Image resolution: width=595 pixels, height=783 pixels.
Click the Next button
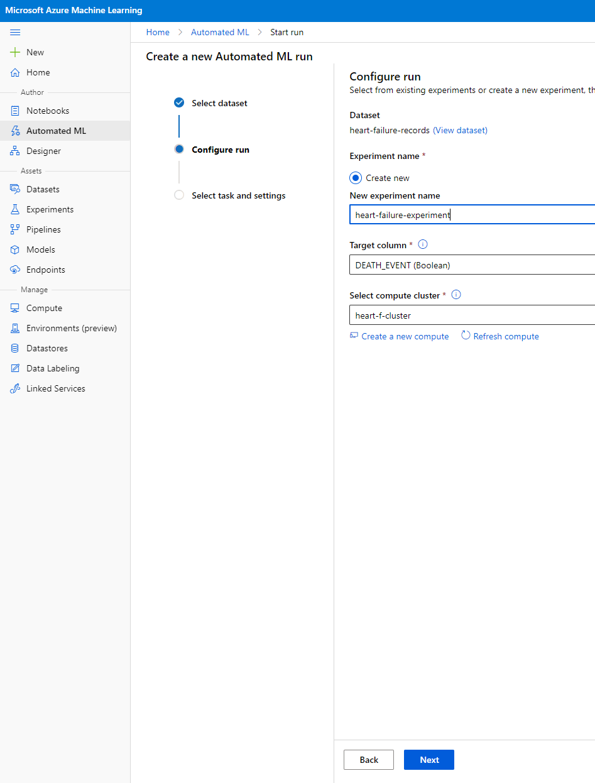(429, 760)
